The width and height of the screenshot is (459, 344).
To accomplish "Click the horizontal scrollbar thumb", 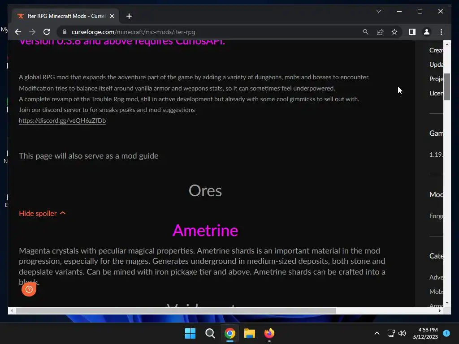I will [176, 311].
